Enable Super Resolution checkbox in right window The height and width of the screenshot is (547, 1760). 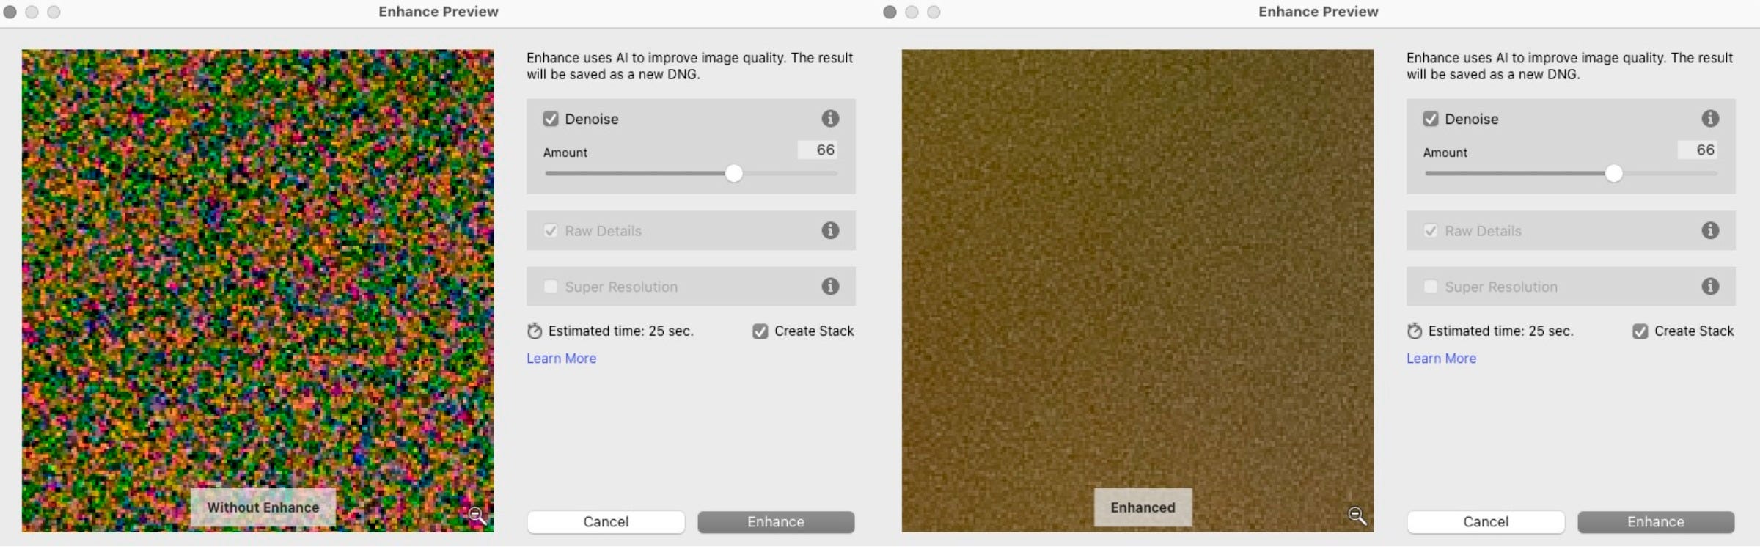pos(1431,287)
